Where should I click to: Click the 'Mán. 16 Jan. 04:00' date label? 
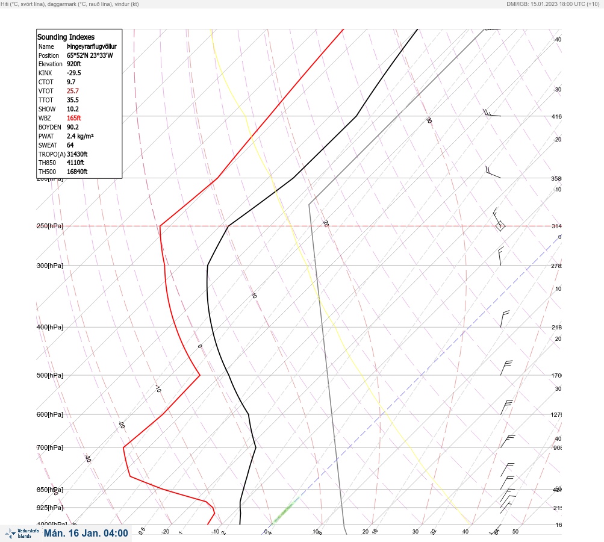coord(86,534)
